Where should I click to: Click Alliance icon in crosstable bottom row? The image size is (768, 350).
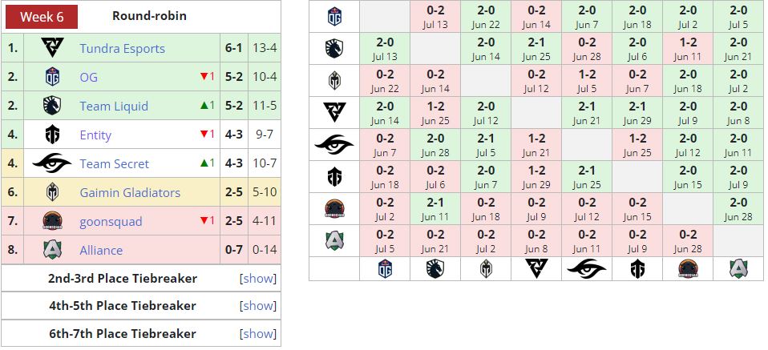pos(738,268)
